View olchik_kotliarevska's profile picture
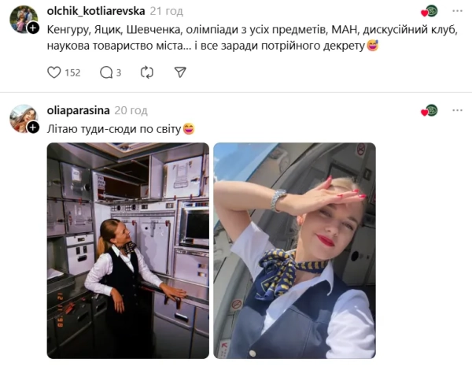472x370 pixels. click(24, 19)
